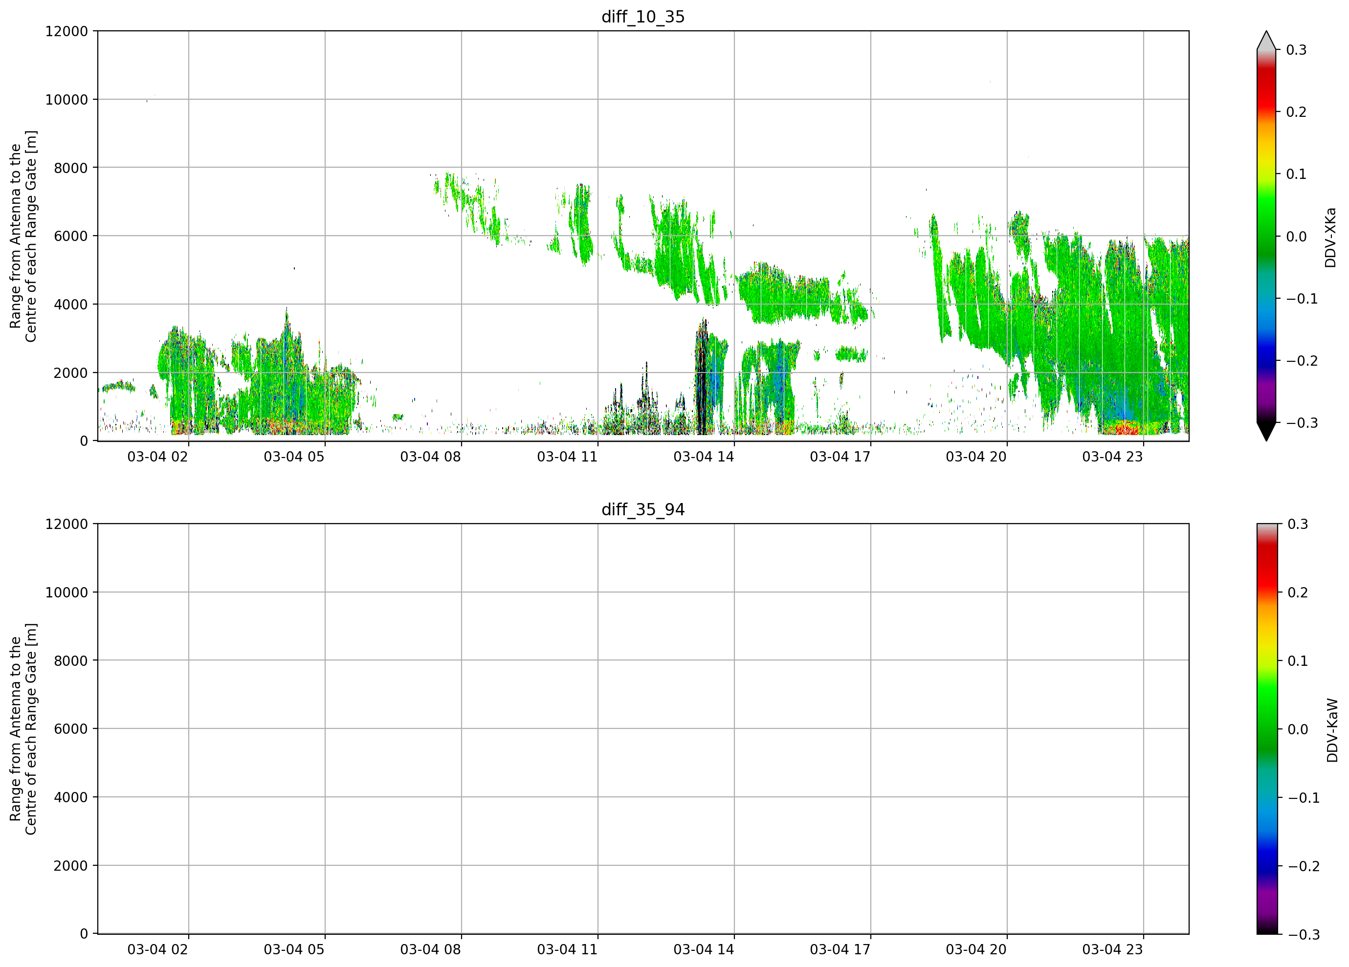Click the 10000 y-tick on the diff_10_35 plot
This screenshot has height=967, width=1349.
point(66,100)
